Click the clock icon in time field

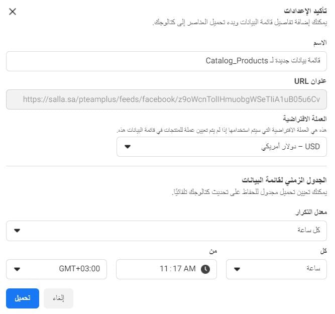click(x=205, y=269)
